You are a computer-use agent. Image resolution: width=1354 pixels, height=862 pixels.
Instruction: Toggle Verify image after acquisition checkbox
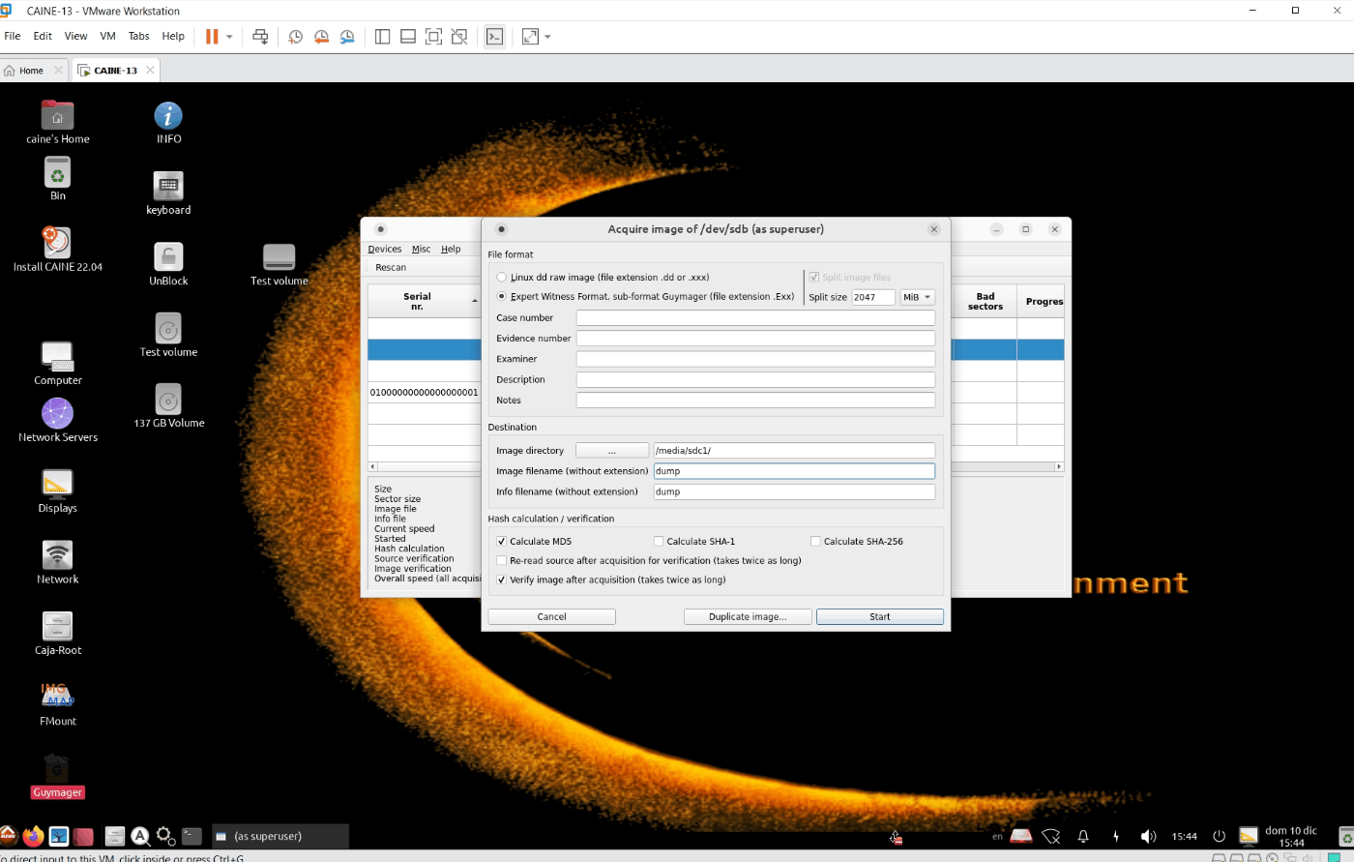click(x=501, y=580)
